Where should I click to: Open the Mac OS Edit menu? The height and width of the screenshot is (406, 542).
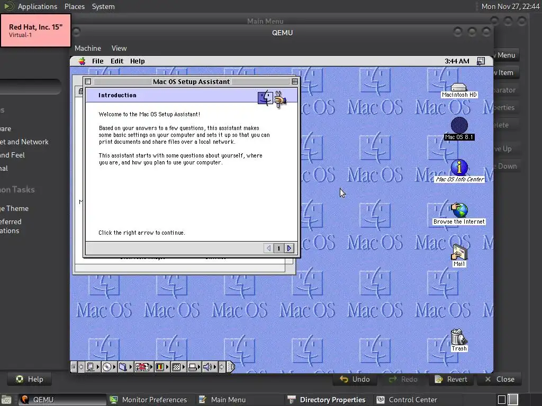[x=117, y=61]
